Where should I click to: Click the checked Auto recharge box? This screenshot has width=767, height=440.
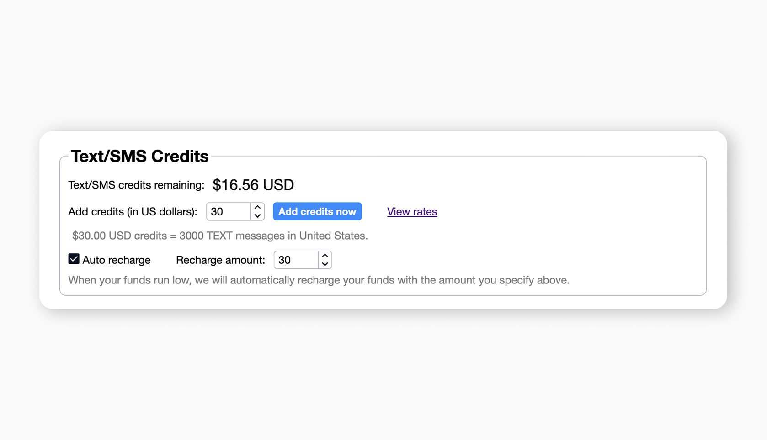click(x=74, y=259)
